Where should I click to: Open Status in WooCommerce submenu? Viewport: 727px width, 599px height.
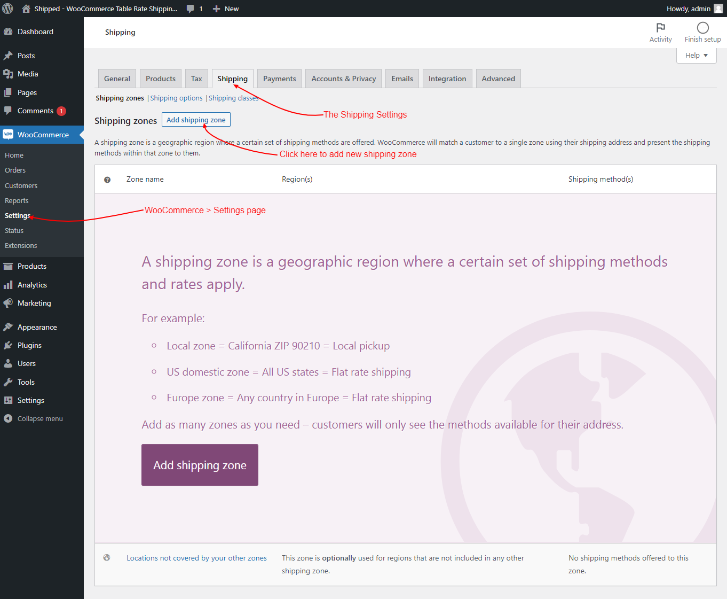pyautogui.click(x=14, y=231)
